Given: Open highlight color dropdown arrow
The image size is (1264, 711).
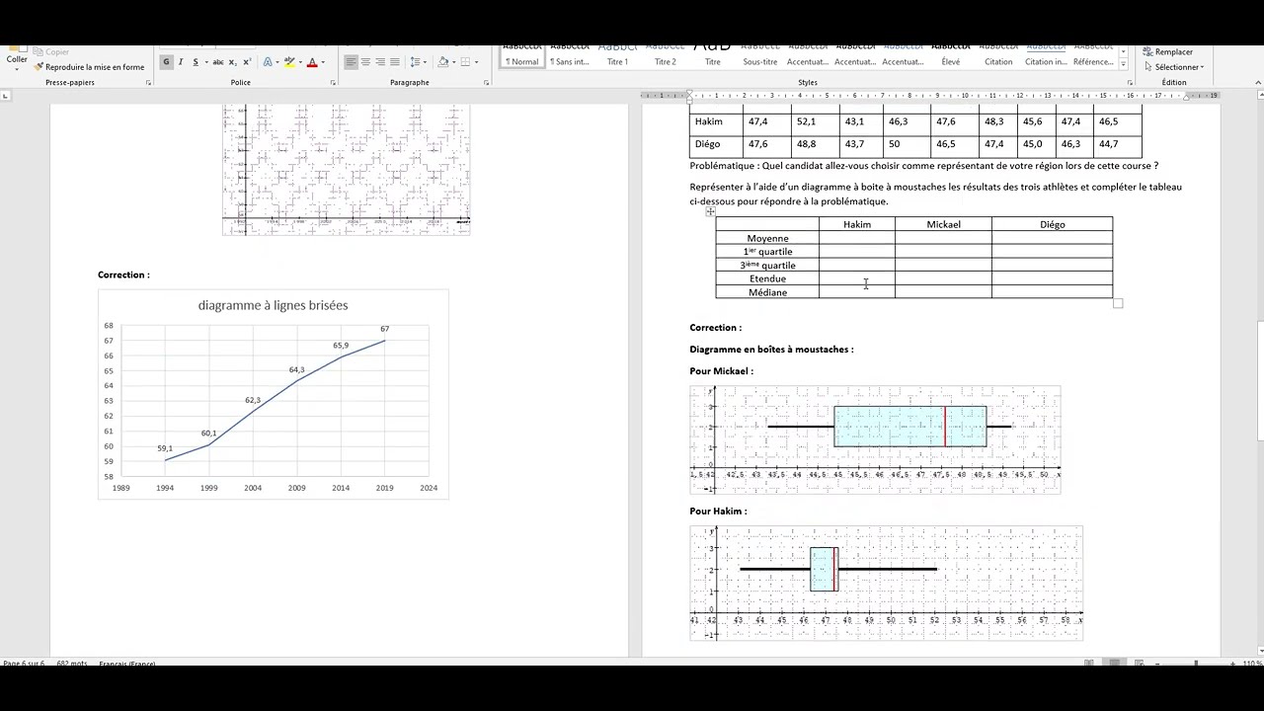Looking at the screenshot, I should tap(300, 62).
